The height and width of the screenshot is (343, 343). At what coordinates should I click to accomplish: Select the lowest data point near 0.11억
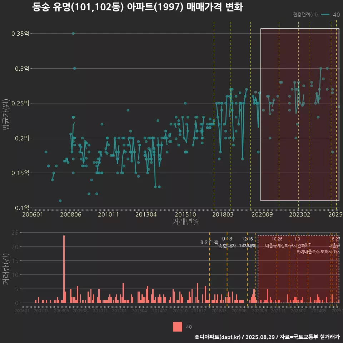[60, 201]
